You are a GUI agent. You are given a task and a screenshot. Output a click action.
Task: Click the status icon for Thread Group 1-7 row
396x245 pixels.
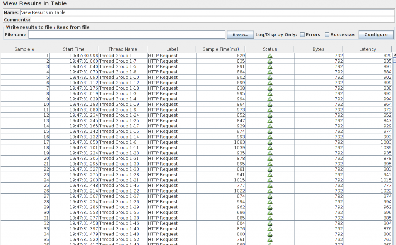tap(270, 61)
